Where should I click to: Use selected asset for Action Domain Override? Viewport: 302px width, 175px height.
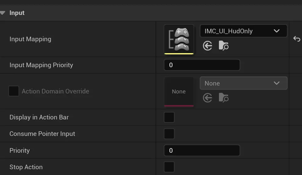coord(208,98)
